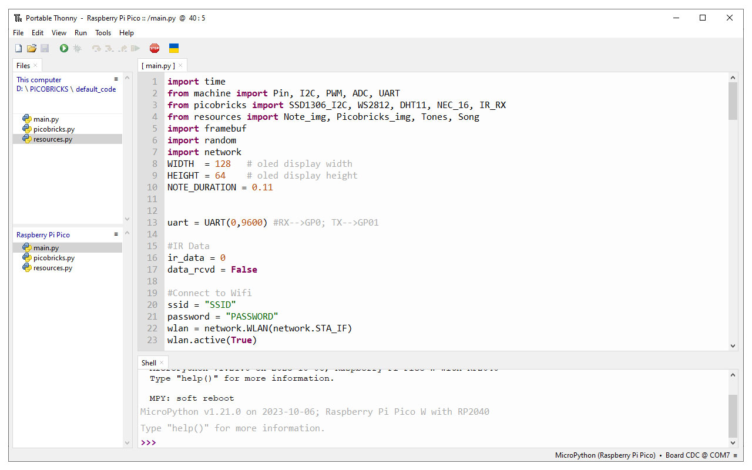
Task: Close the Files panel tab
Action: click(35, 65)
